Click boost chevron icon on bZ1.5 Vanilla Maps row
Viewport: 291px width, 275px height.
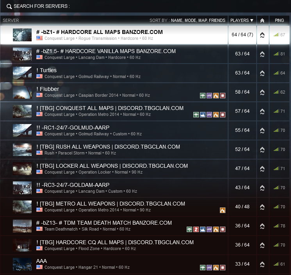tap(262, 54)
